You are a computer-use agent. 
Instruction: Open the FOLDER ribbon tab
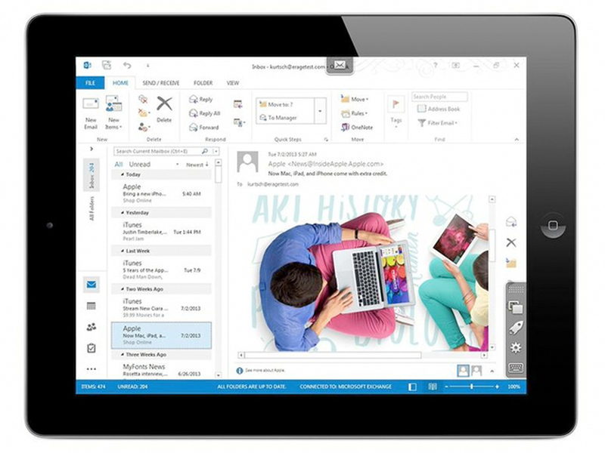pyautogui.click(x=203, y=83)
